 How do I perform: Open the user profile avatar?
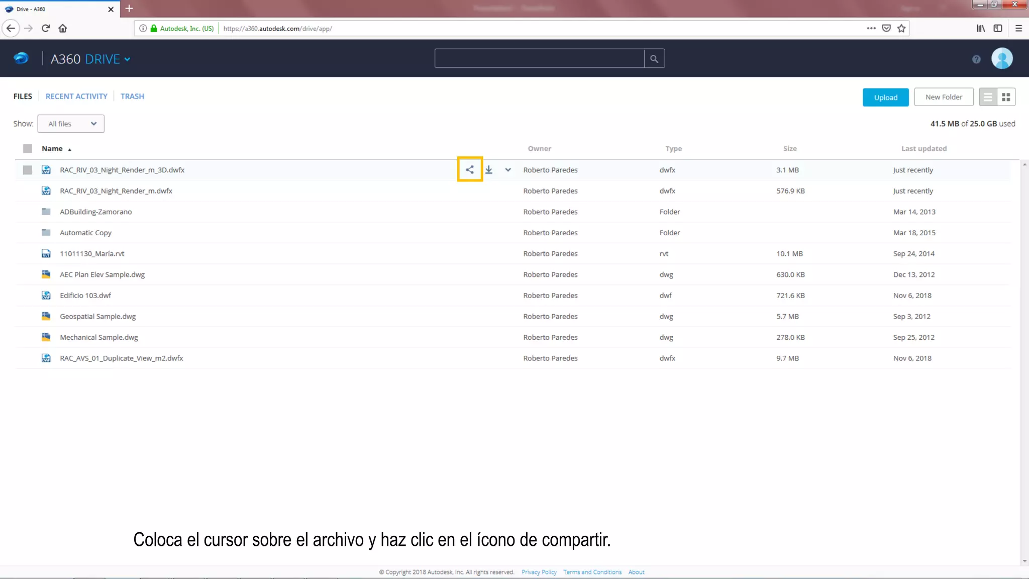(1002, 59)
